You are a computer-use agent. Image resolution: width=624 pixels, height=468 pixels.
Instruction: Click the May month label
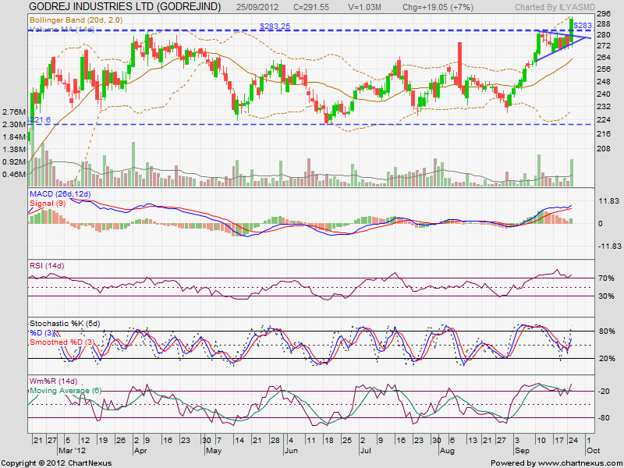(x=213, y=451)
